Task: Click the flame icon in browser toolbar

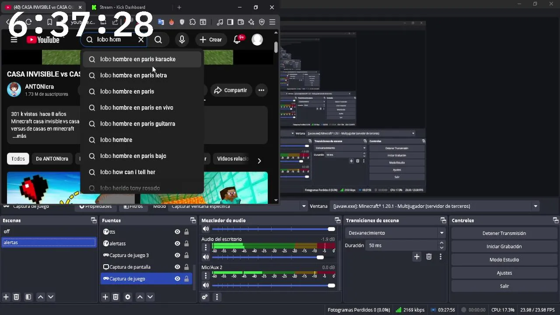Action: tap(171, 22)
